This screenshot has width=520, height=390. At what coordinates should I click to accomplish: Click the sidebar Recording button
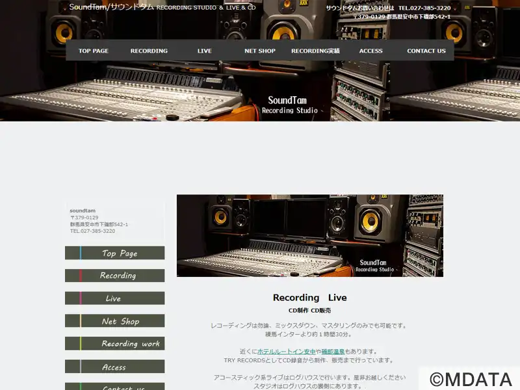pyautogui.click(x=115, y=275)
